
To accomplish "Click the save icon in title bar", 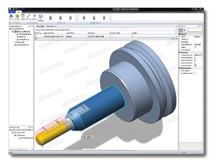I will click(x=16, y=9).
